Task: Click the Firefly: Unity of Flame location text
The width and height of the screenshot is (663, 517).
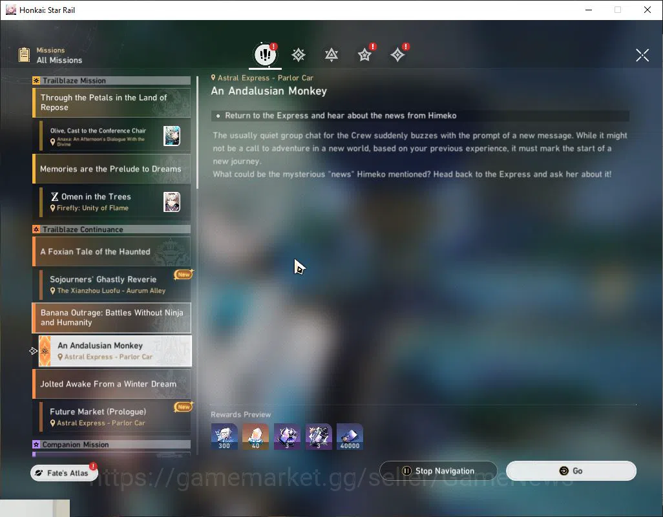Action: 92,207
